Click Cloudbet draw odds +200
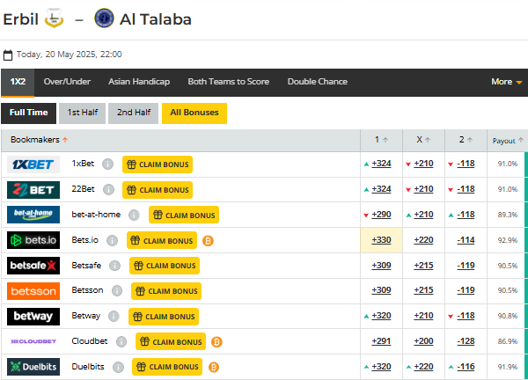528x380 pixels. (423, 341)
